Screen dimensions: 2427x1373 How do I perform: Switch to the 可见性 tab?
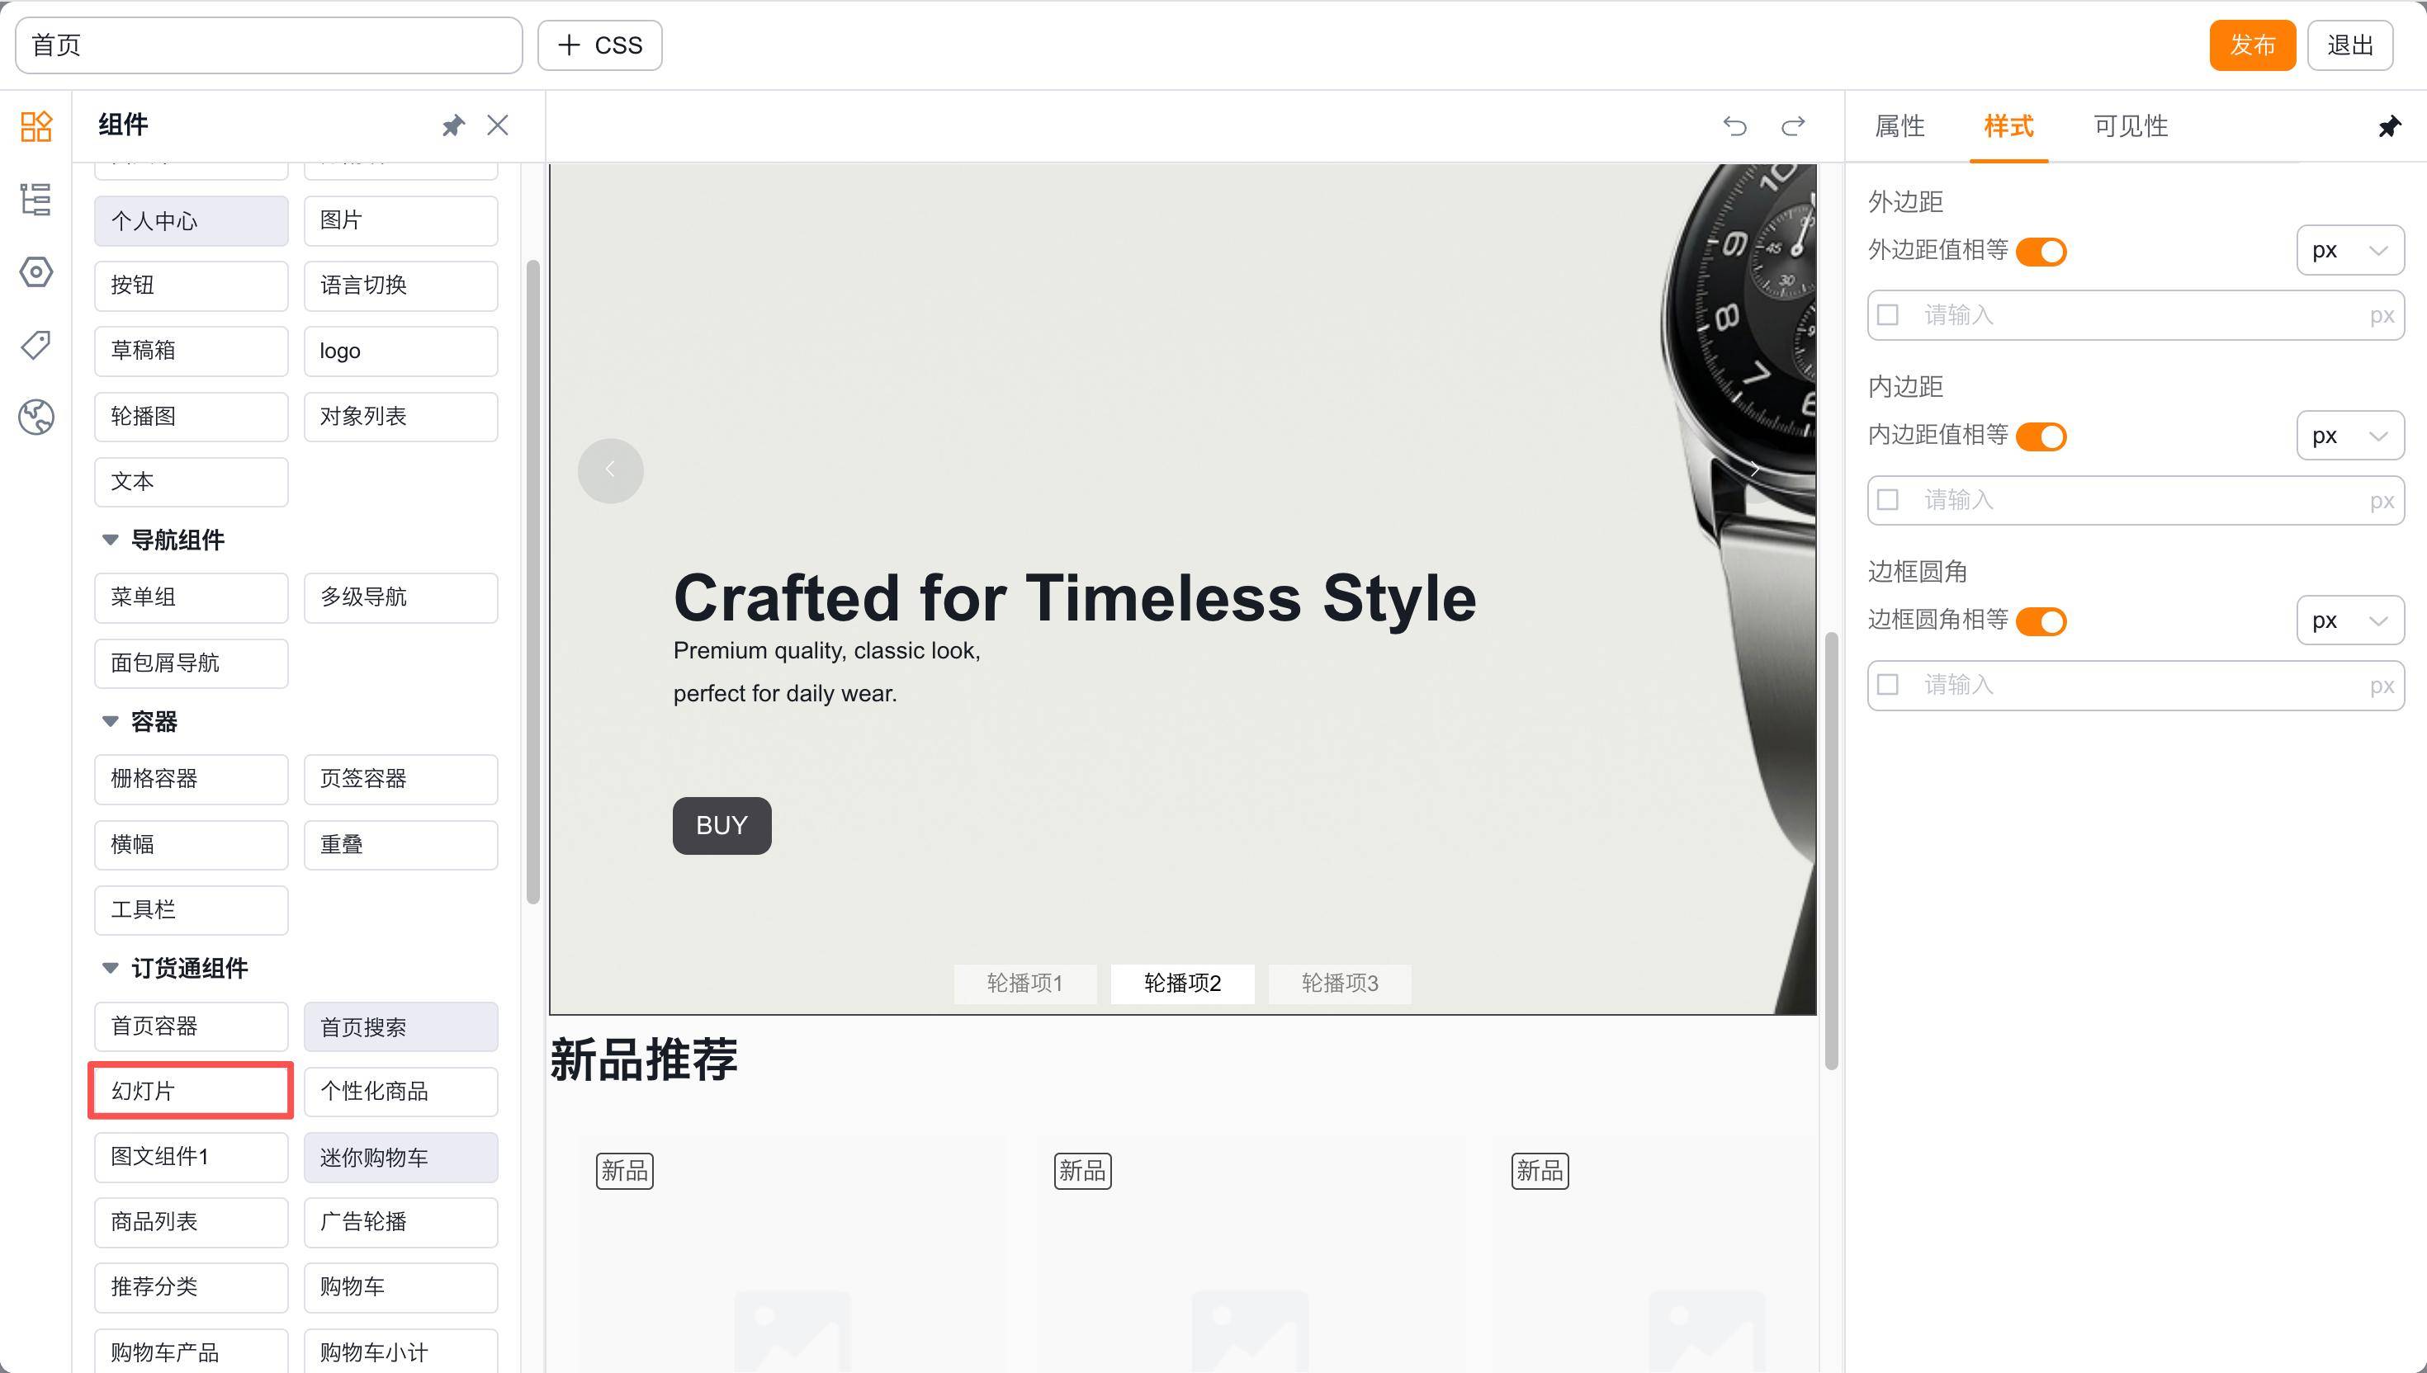tap(2130, 126)
